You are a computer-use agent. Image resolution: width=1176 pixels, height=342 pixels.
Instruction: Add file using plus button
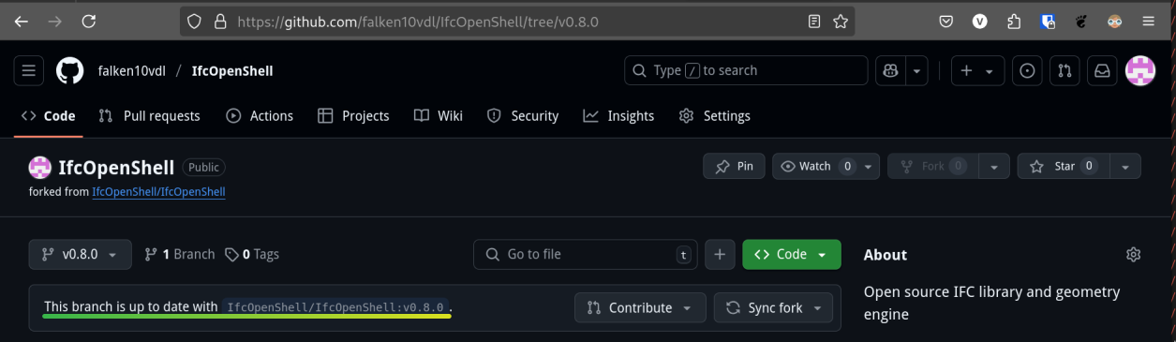point(720,254)
